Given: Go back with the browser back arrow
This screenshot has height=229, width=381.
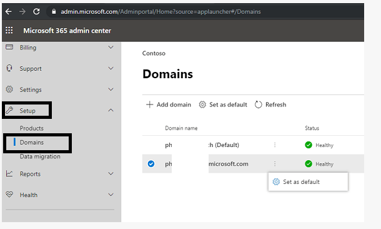Looking at the screenshot, I should click(9, 11).
